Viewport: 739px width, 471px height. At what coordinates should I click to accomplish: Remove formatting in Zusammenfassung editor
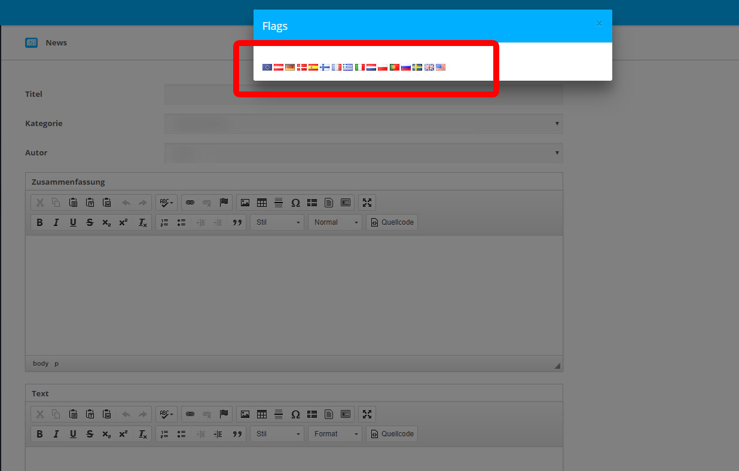click(142, 222)
